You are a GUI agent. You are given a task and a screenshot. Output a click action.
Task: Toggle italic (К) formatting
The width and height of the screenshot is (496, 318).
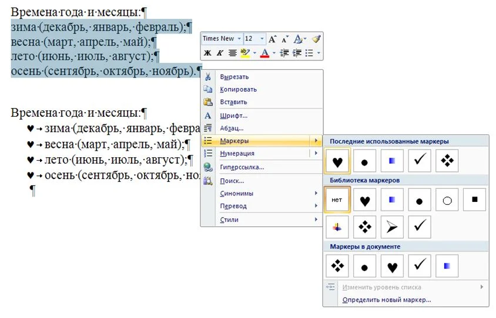(220, 53)
